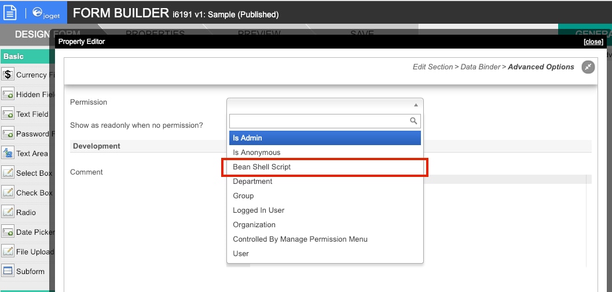The image size is (612, 292).
Task: Select the Select Box palette icon
Action: [x=8, y=173]
